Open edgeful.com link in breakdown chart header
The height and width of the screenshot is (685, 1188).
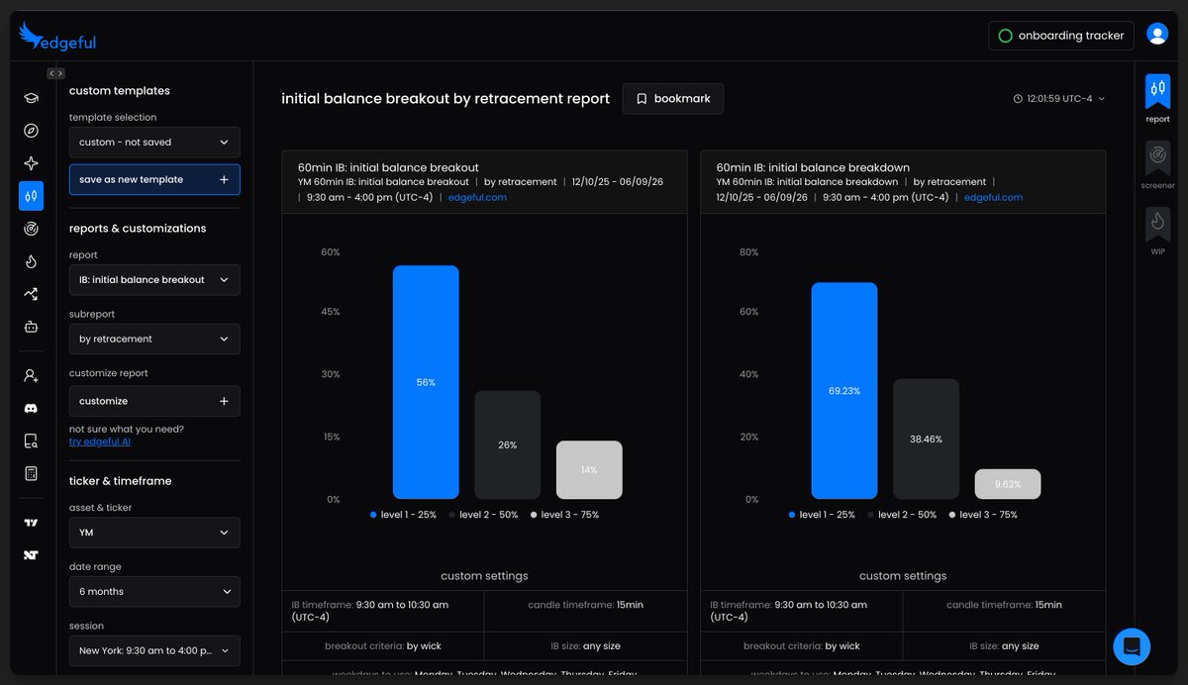coord(993,197)
